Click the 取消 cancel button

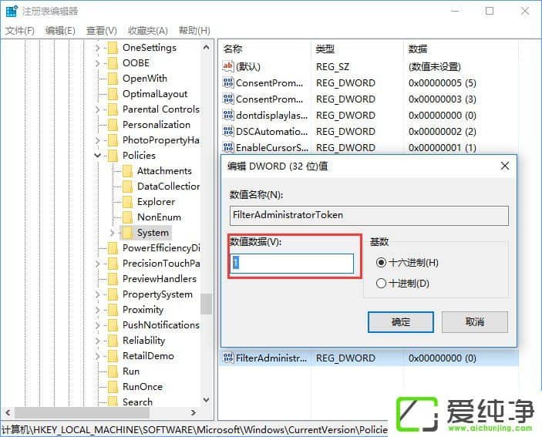point(474,321)
